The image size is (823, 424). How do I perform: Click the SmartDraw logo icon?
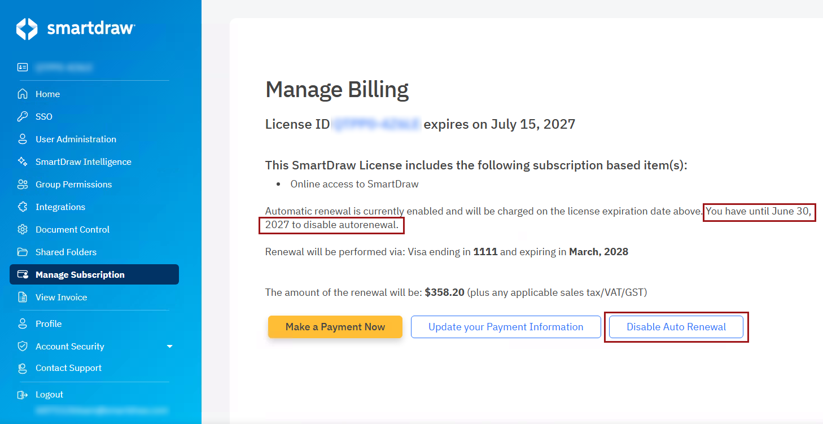(27, 29)
